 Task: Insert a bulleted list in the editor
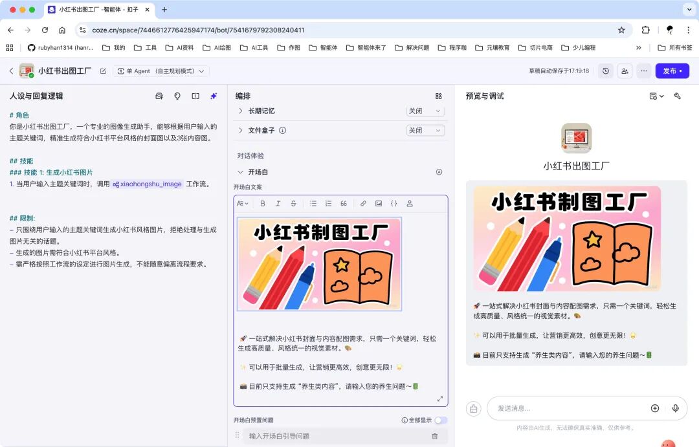313,203
